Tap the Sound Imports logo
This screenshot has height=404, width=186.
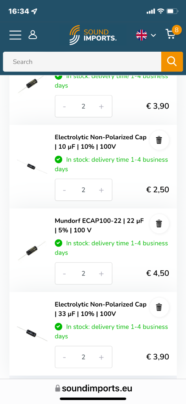coord(93,35)
